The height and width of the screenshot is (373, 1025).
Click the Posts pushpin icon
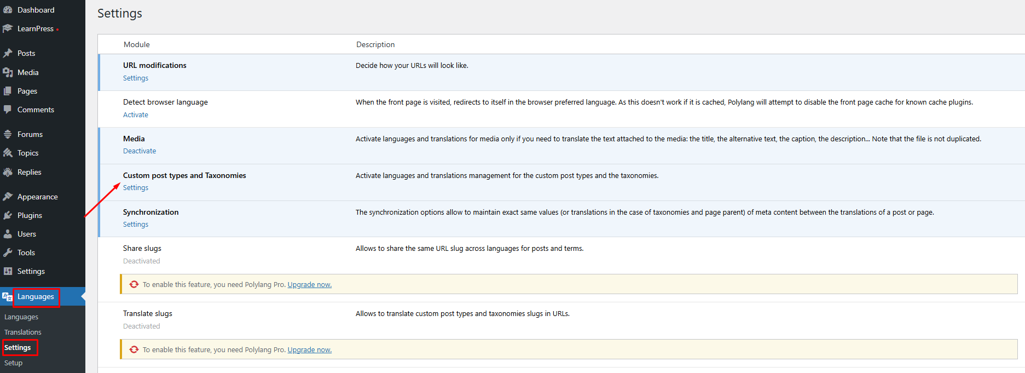(8, 53)
